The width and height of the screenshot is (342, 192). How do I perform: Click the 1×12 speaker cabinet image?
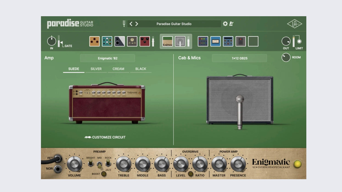coord(240,99)
